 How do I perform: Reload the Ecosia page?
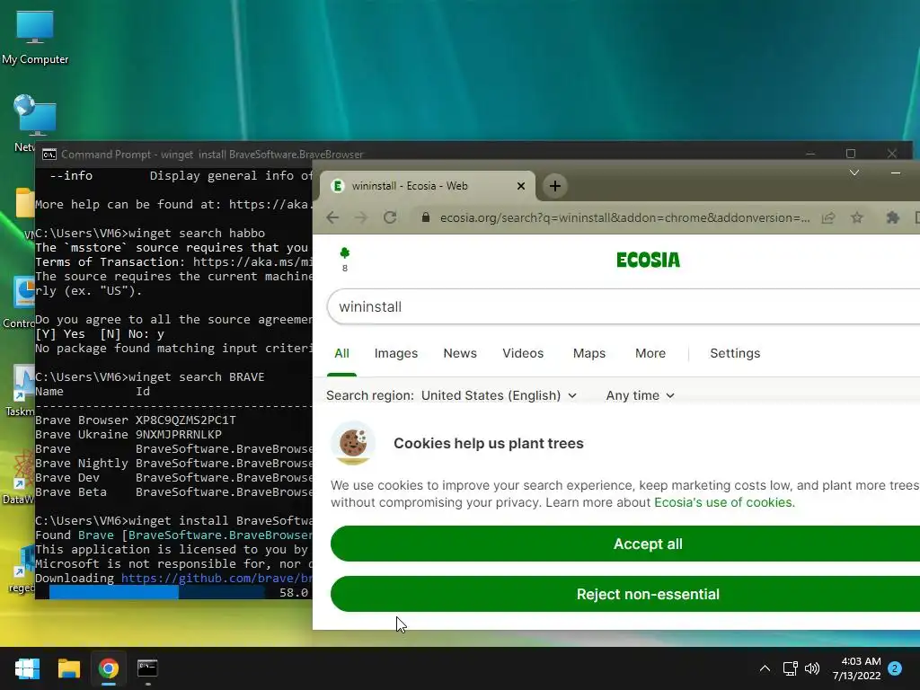click(390, 217)
